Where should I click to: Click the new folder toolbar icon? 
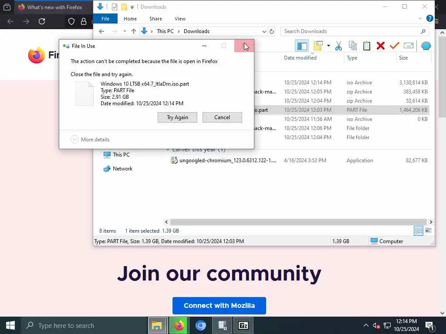pos(318,46)
